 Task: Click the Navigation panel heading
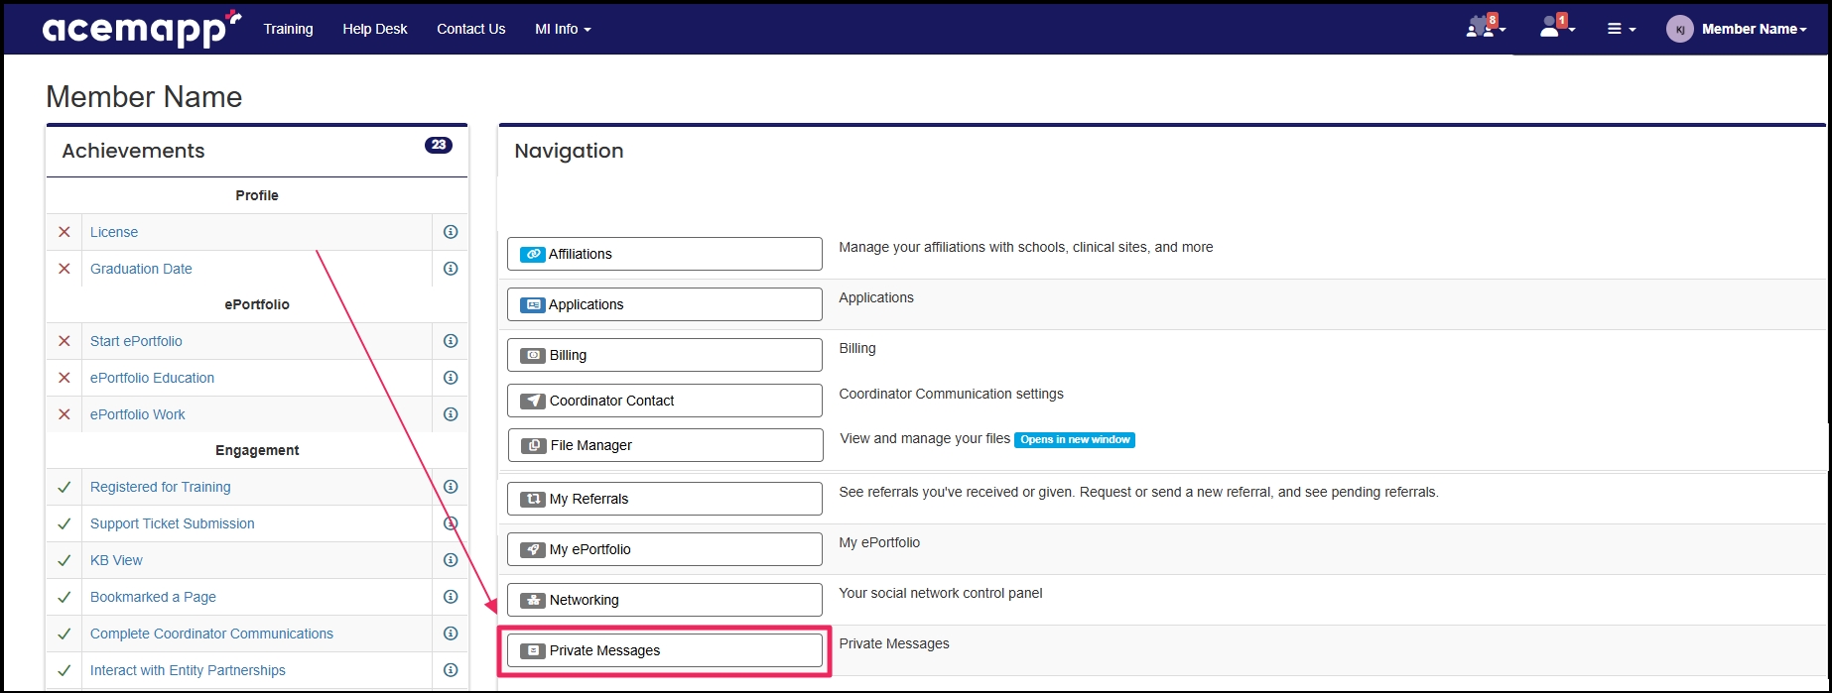click(569, 151)
